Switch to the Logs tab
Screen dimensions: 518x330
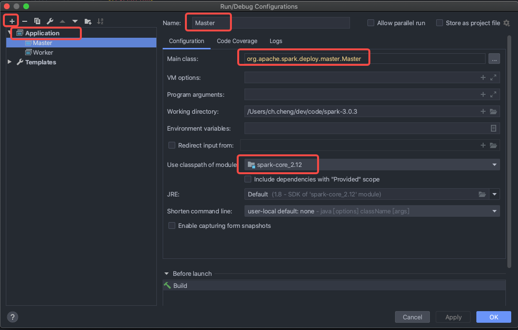275,41
